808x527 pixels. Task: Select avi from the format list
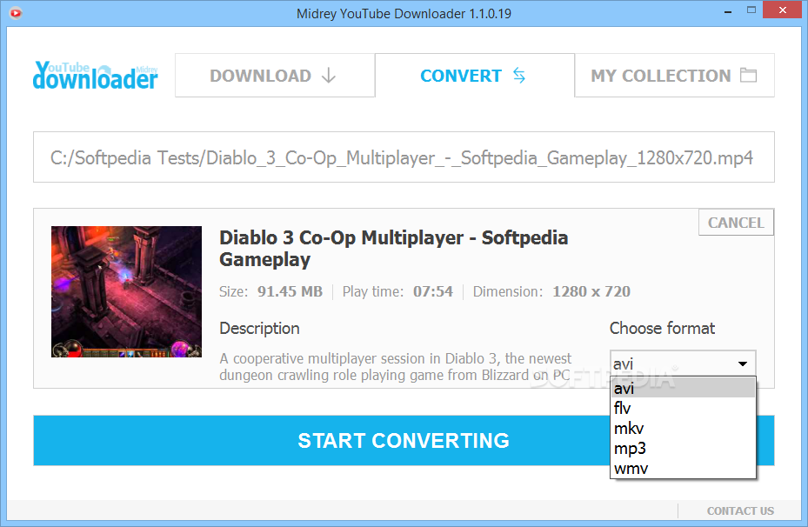tap(683, 388)
